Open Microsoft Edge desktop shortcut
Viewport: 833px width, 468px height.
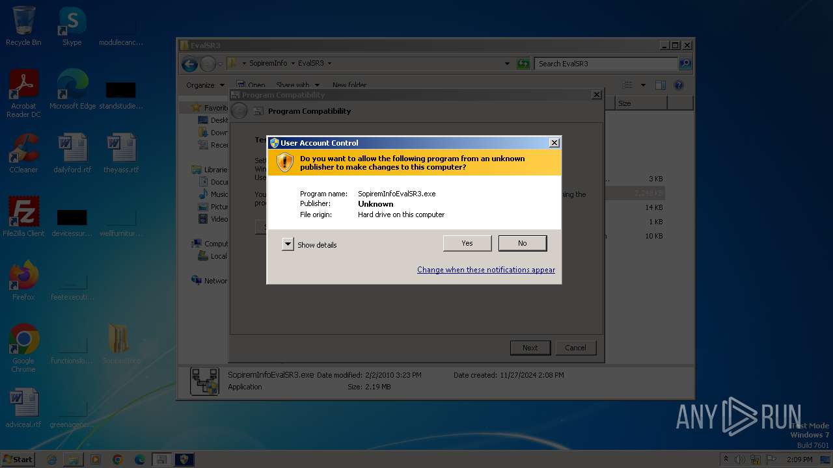click(72, 90)
